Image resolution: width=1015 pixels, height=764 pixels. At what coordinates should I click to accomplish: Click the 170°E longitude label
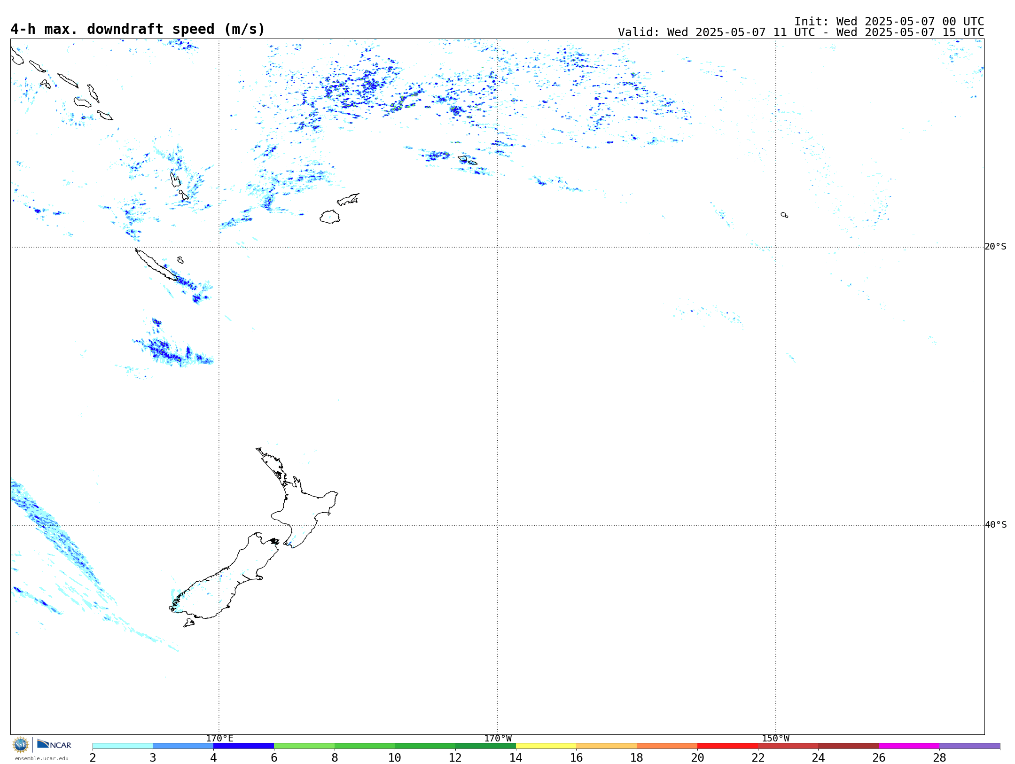pyautogui.click(x=219, y=738)
